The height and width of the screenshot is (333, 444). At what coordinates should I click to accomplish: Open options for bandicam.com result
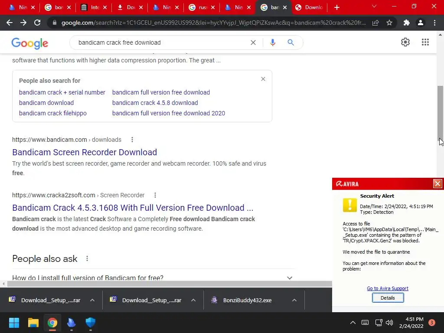[x=132, y=140]
